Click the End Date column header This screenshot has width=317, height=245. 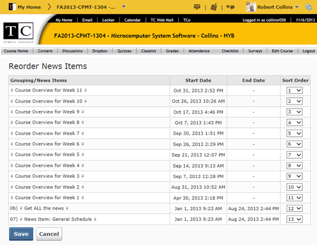click(x=254, y=80)
